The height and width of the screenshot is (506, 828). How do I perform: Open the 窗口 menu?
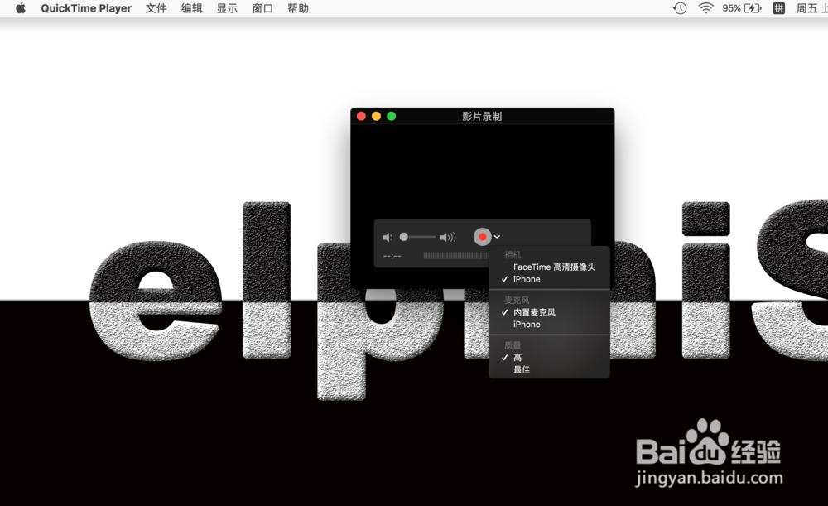tap(262, 8)
